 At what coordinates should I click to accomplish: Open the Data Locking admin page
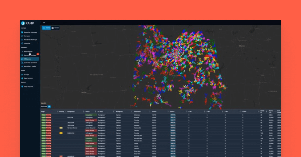click(x=28, y=78)
